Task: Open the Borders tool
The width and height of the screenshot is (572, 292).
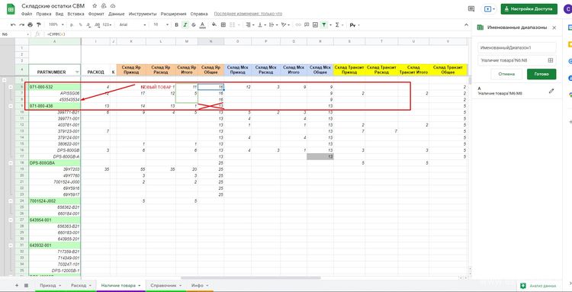Action: pyautogui.click(x=223, y=25)
